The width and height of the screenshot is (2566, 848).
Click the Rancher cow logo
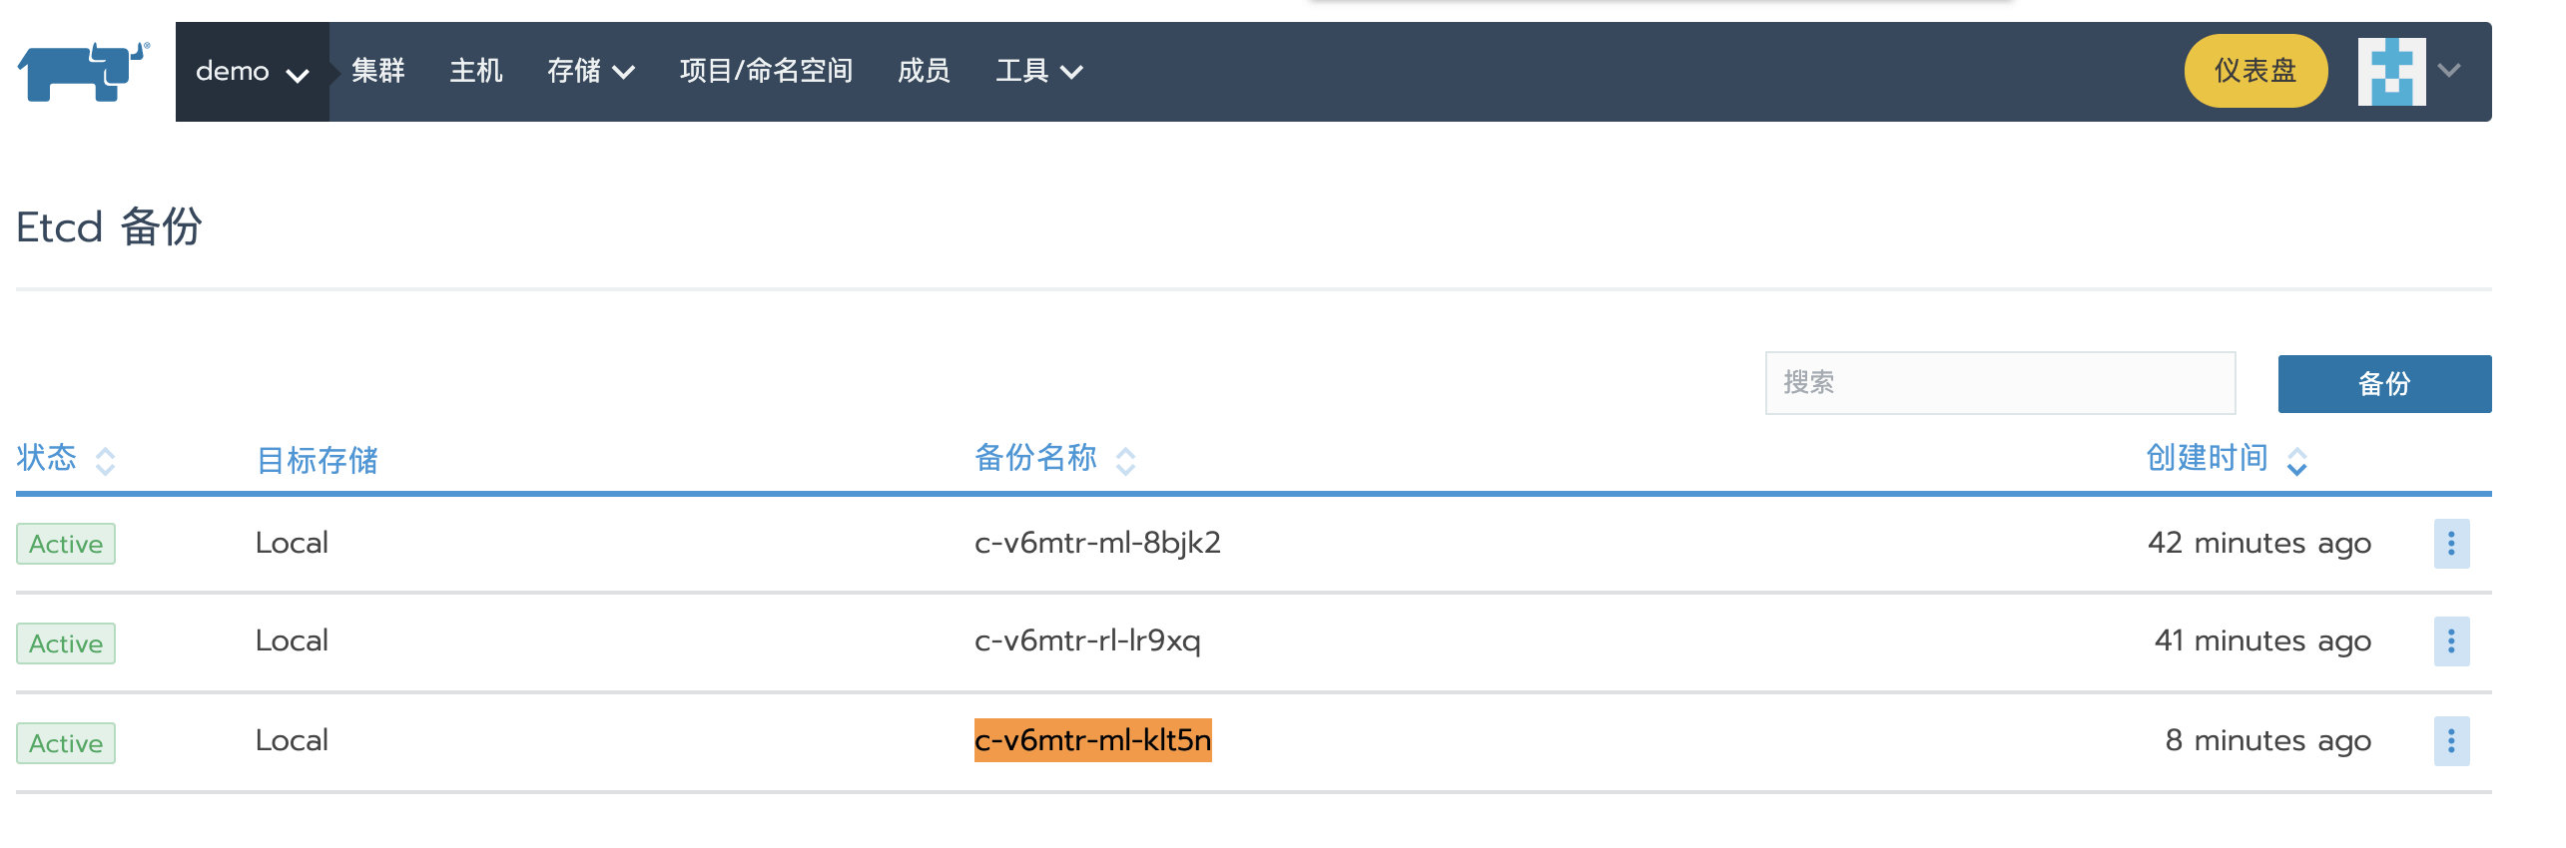[84, 71]
